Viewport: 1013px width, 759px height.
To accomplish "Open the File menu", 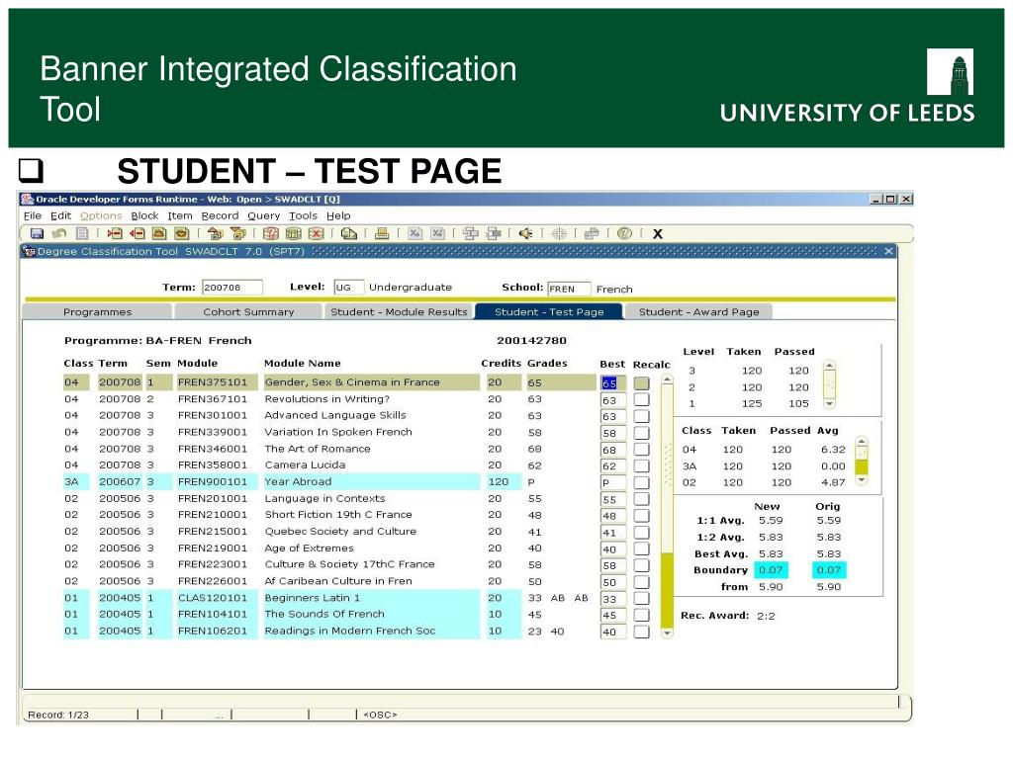I will click(33, 215).
